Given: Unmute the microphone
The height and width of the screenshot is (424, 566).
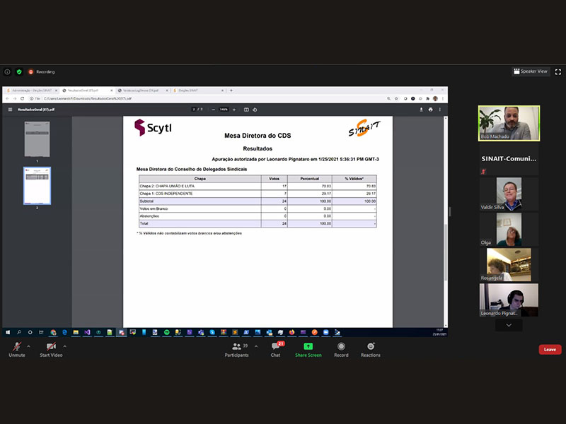Looking at the screenshot, I should [16, 347].
